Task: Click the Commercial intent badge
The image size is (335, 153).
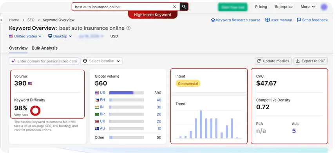Action: [x=188, y=84]
